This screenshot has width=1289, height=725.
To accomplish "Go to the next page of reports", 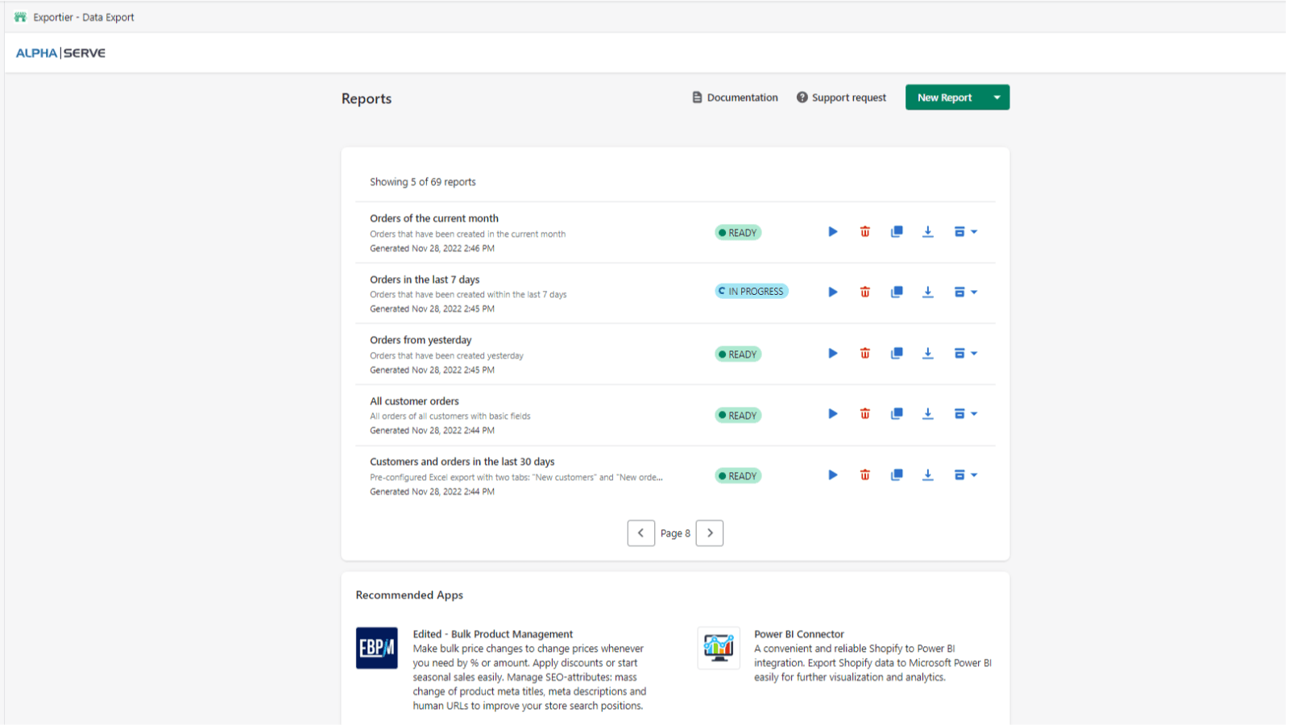I will pos(709,532).
